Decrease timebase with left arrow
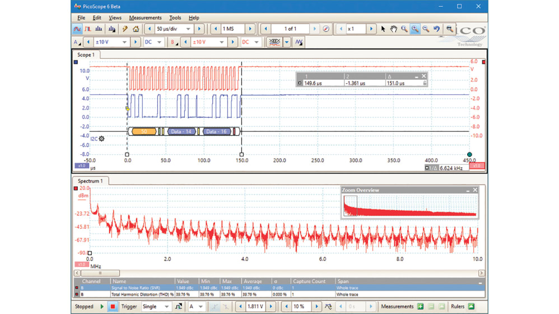The width and height of the screenshot is (559, 314). 150,29
